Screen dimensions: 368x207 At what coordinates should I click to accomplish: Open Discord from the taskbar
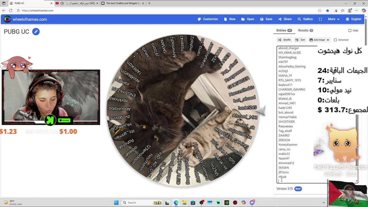pos(252,203)
